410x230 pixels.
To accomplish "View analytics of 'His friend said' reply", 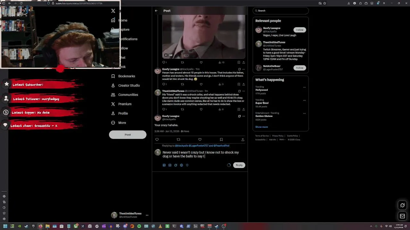I will [221, 109].
